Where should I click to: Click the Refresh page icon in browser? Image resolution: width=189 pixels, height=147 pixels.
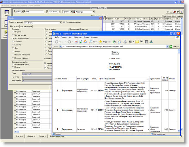(x=80, y=42)
